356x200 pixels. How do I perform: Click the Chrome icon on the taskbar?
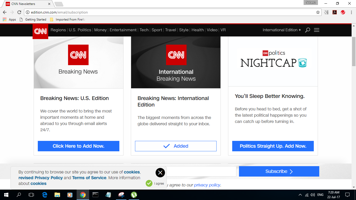pyautogui.click(x=83, y=195)
